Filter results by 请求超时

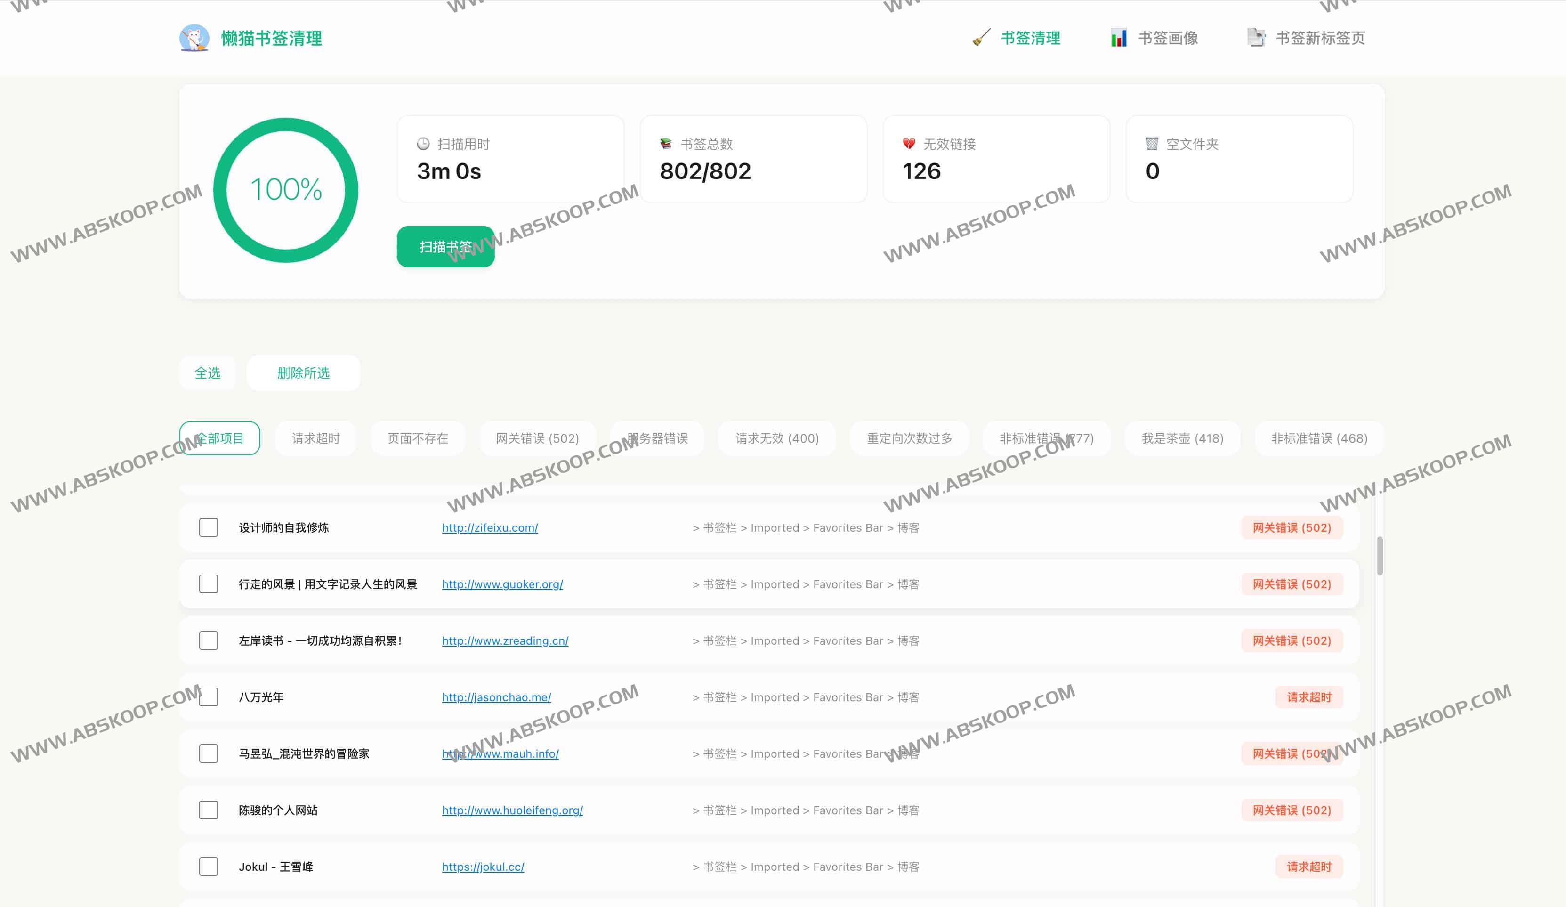[315, 438]
